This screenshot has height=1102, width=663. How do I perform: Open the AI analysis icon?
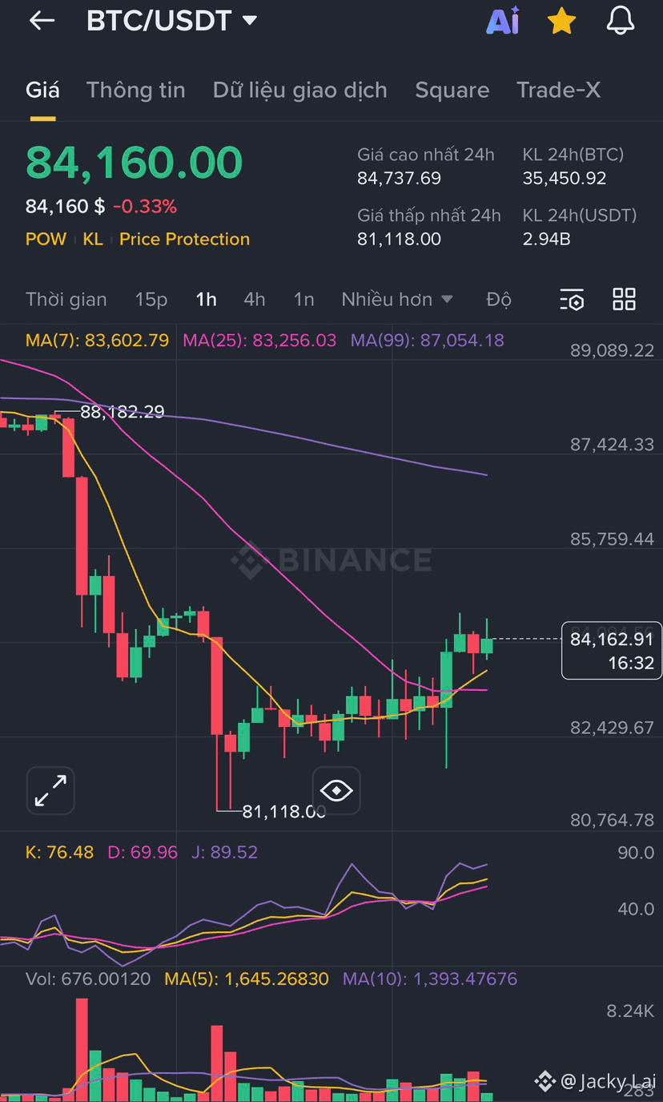pos(503,21)
